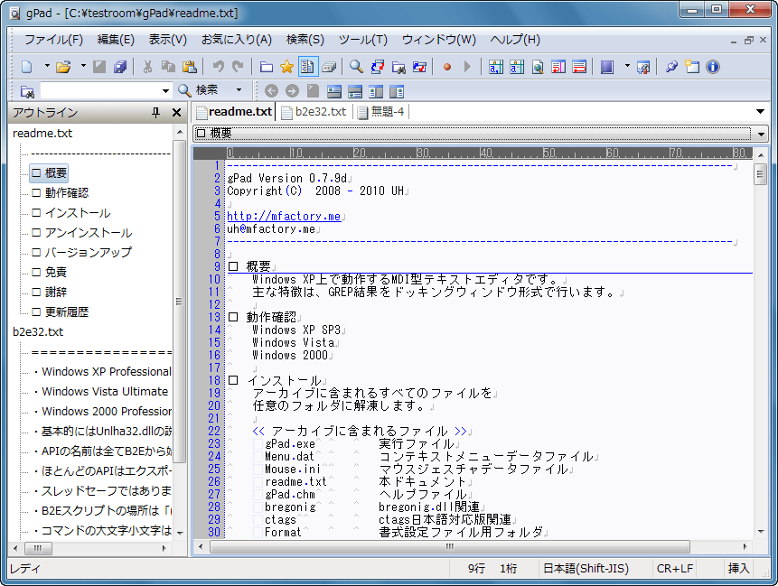Select 動作確認 in the outline tree
The width and height of the screenshot is (778, 586).
67,193
